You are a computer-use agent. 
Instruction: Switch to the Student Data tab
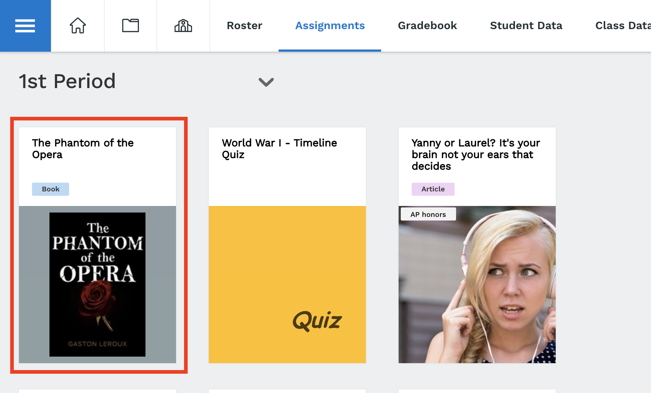coord(526,26)
